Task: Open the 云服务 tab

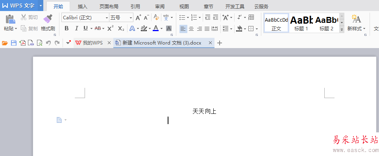Action: pyautogui.click(x=261, y=7)
